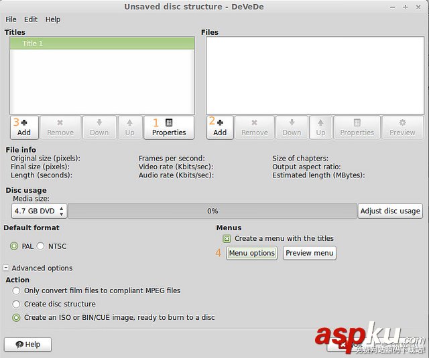Open the File menu
This screenshot has width=429, height=358.
(x=11, y=19)
